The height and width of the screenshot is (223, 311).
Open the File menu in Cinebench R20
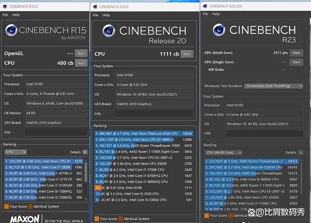coord(96,16)
